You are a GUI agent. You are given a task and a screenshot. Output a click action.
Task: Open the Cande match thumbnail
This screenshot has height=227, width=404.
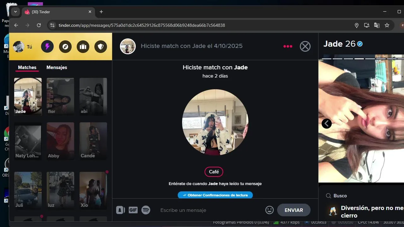[93, 141]
